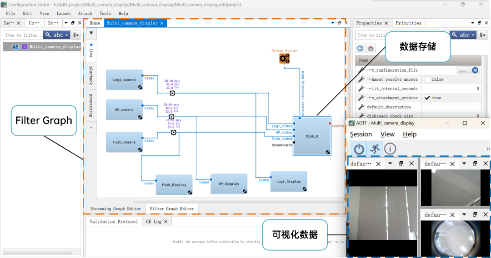Click the home icon in Properties panel

[371, 48]
